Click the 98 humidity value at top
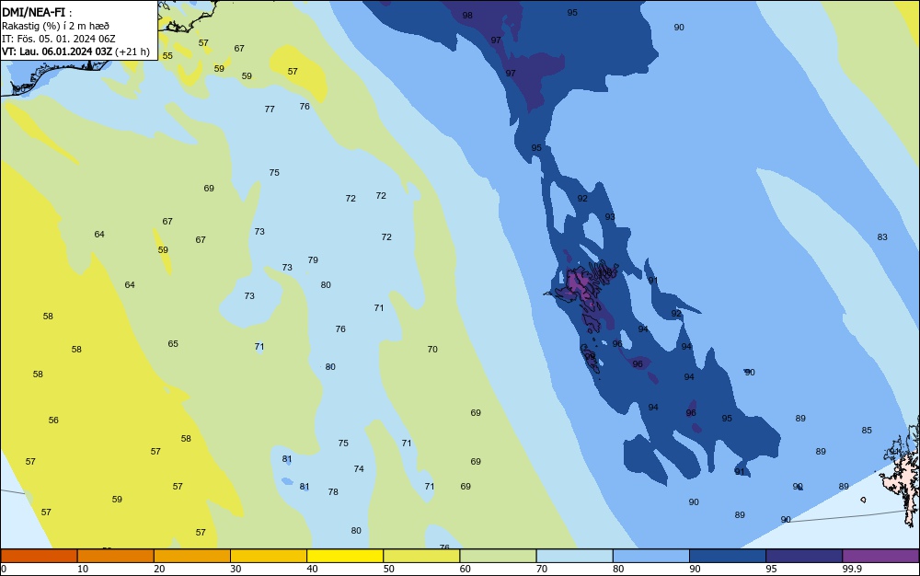 click(467, 16)
